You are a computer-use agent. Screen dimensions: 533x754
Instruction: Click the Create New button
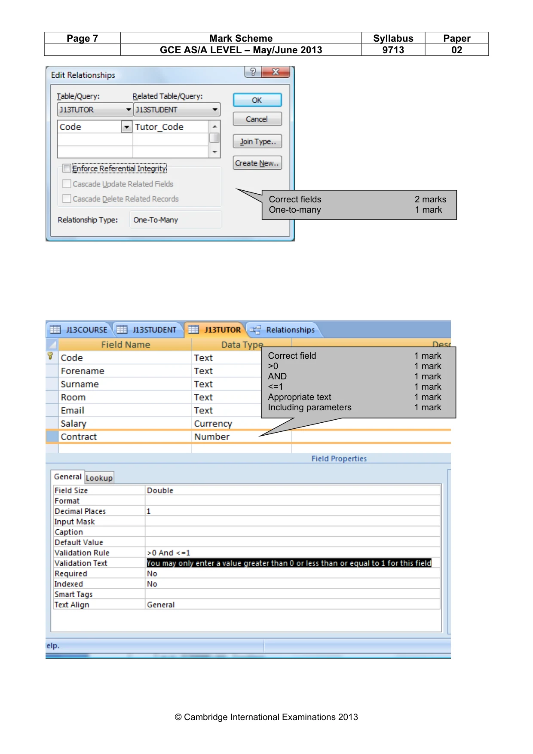pyautogui.click(x=257, y=163)
